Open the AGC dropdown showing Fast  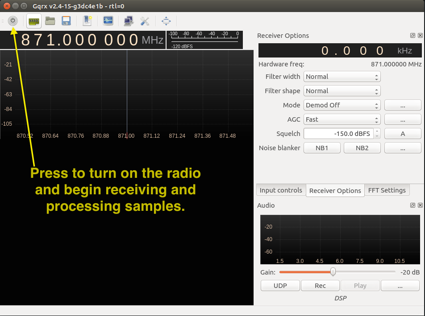[342, 119]
